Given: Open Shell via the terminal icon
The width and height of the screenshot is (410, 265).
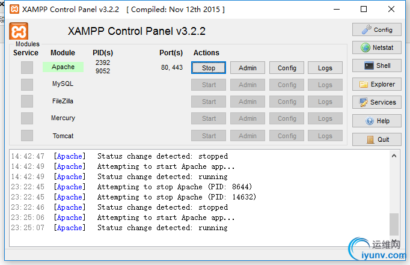Looking at the screenshot, I should point(369,65).
